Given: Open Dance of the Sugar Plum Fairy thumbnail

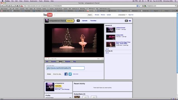Looking at the screenshot, I should 111,44.
